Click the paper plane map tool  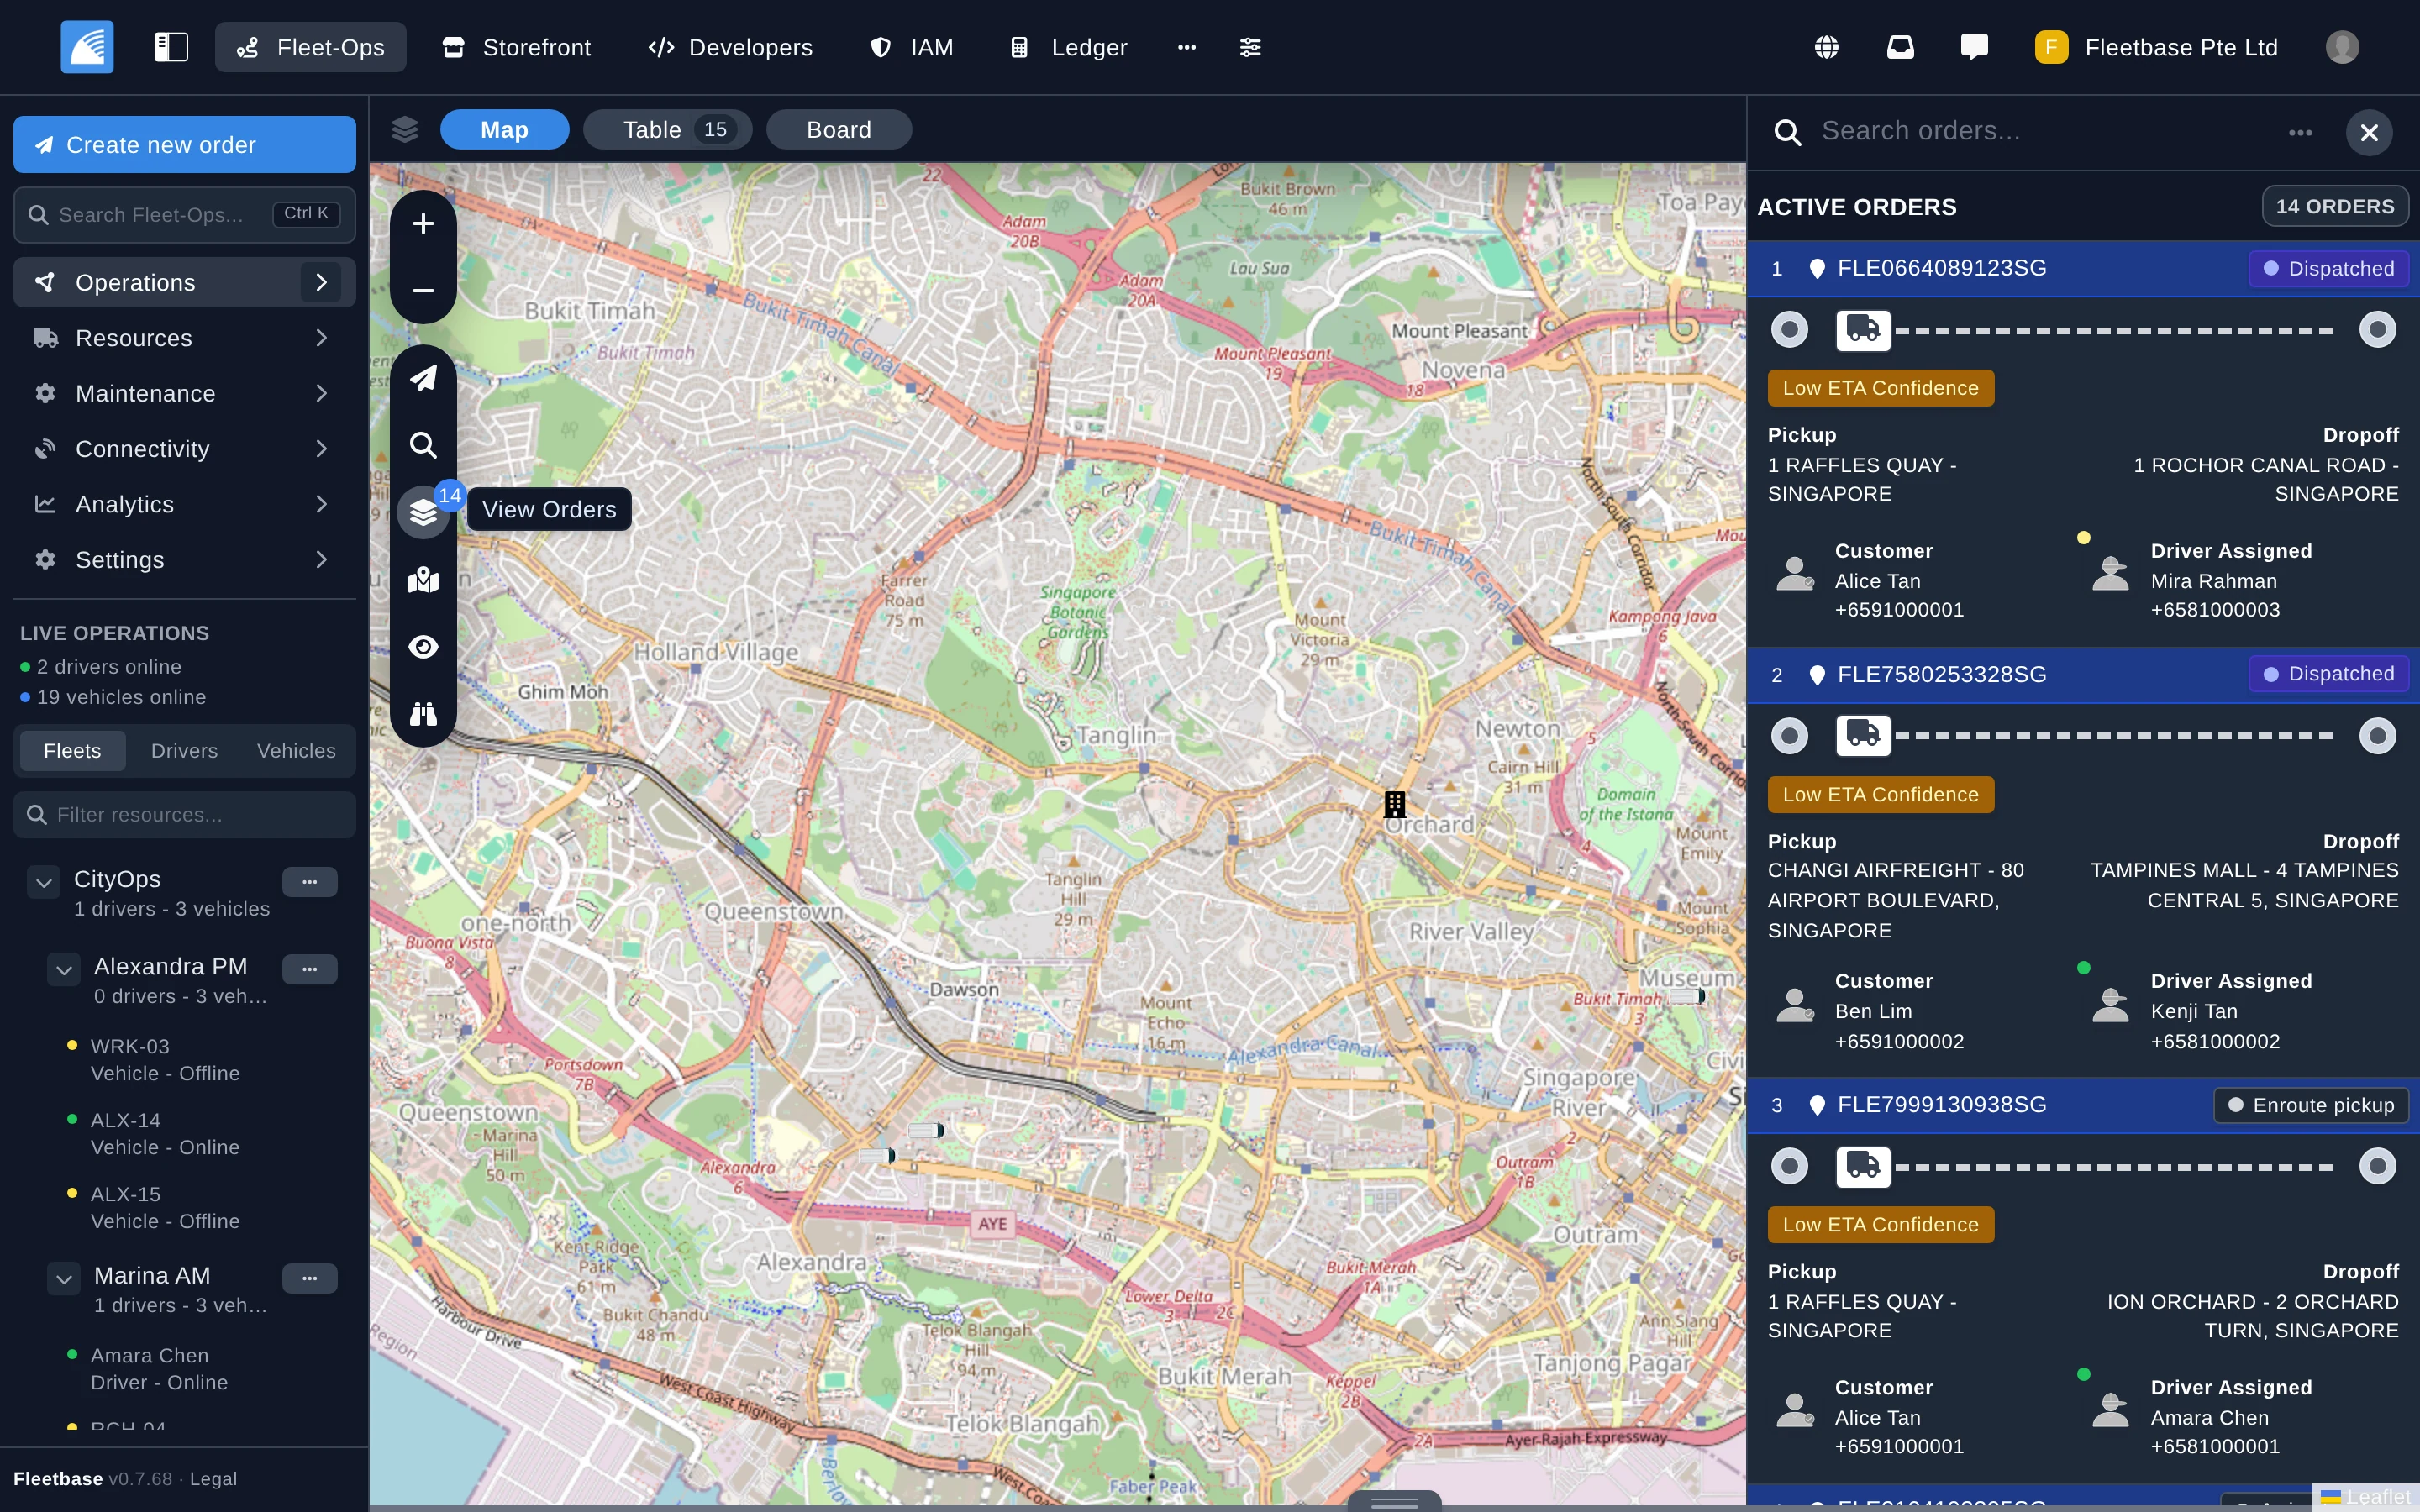click(423, 378)
